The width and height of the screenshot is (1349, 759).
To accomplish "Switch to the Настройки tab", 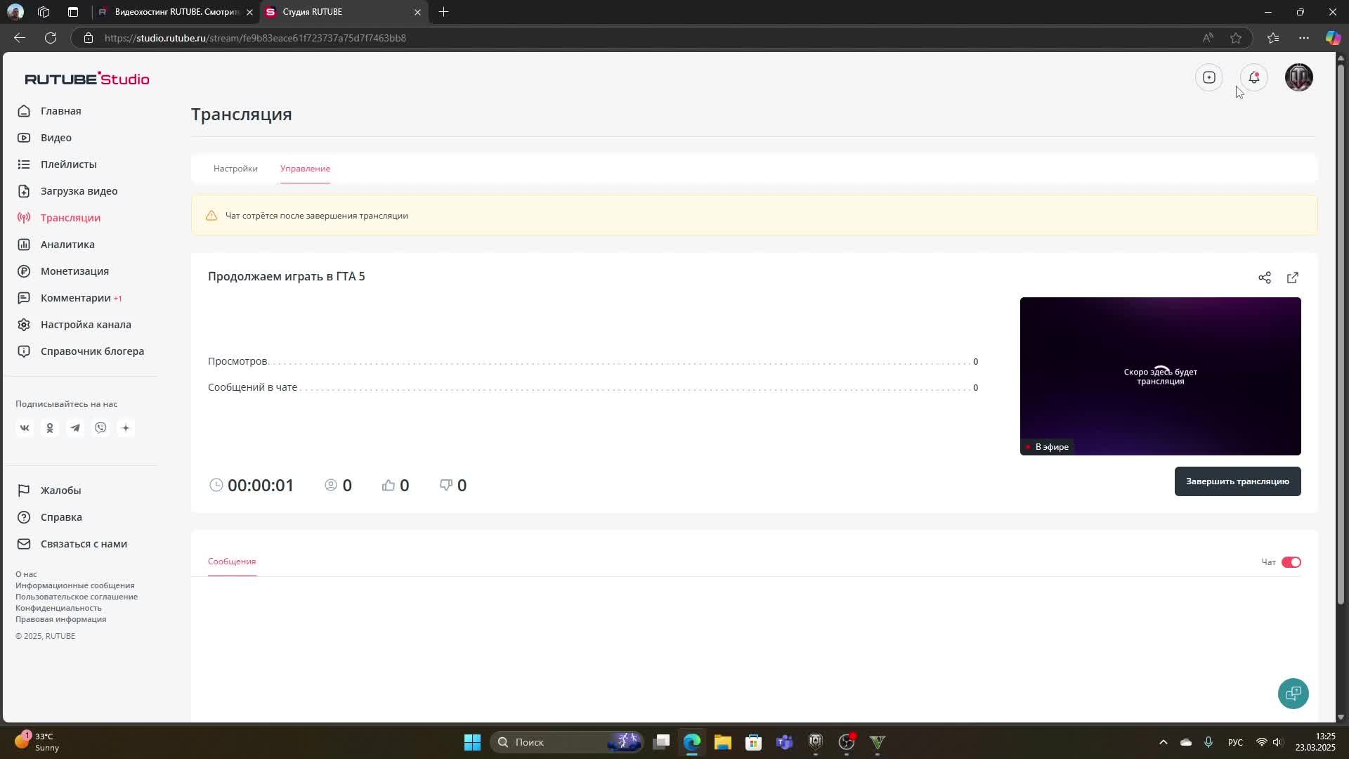I will [x=235, y=169].
